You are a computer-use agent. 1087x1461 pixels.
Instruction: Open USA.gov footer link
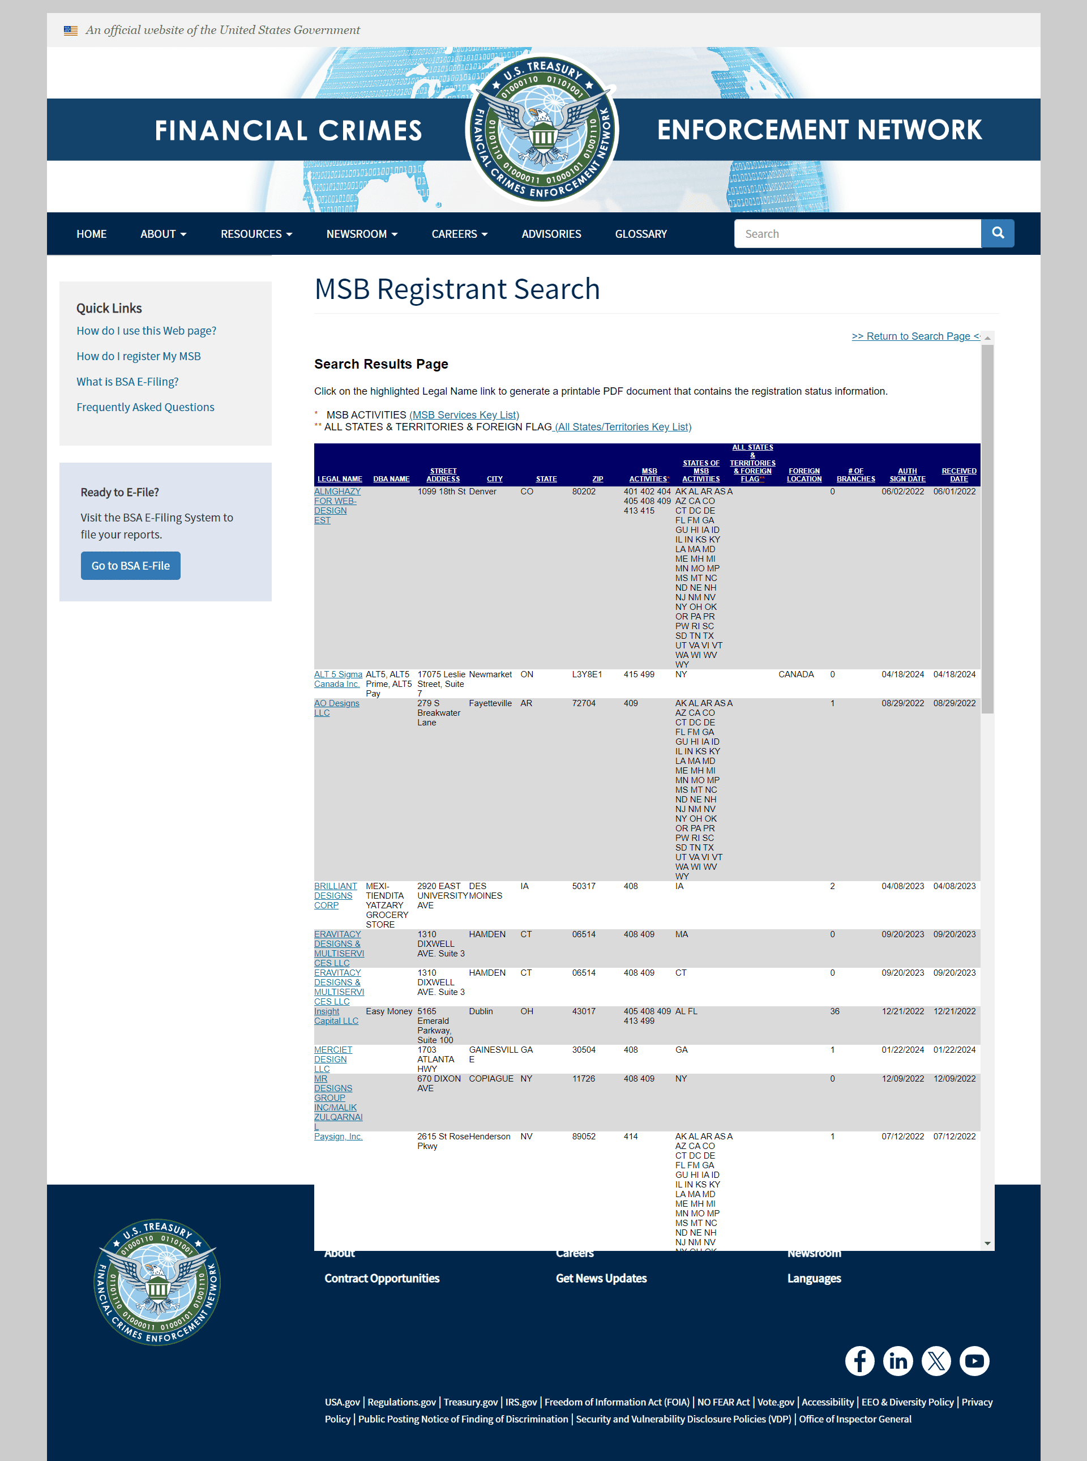tap(342, 1402)
